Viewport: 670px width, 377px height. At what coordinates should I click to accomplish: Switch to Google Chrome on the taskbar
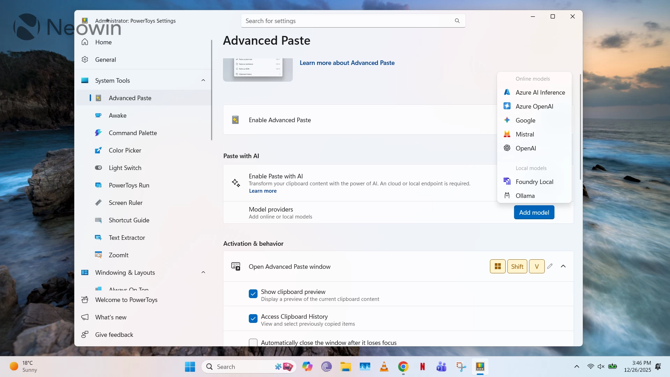[x=403, y=367]
